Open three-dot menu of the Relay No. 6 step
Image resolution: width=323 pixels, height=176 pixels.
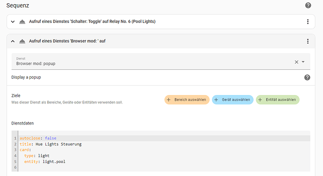click(x=308, y=22)
